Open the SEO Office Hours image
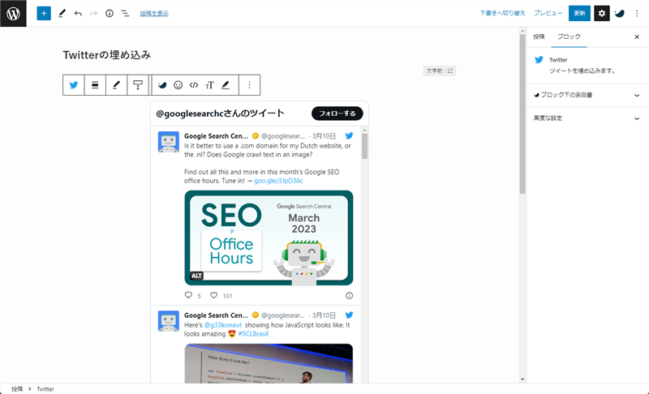 point(269,238)
